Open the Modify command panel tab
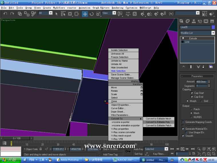 (x=188, y=21)
